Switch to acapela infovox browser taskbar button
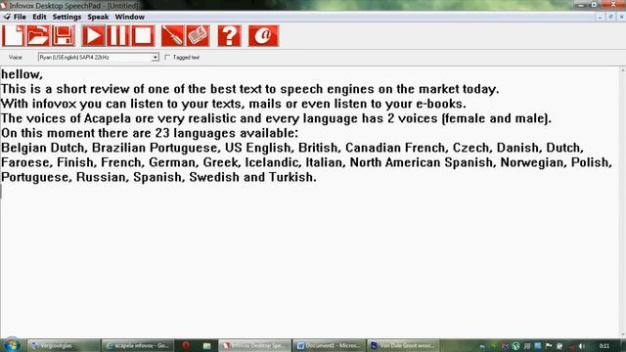 (x=137, y=345)
